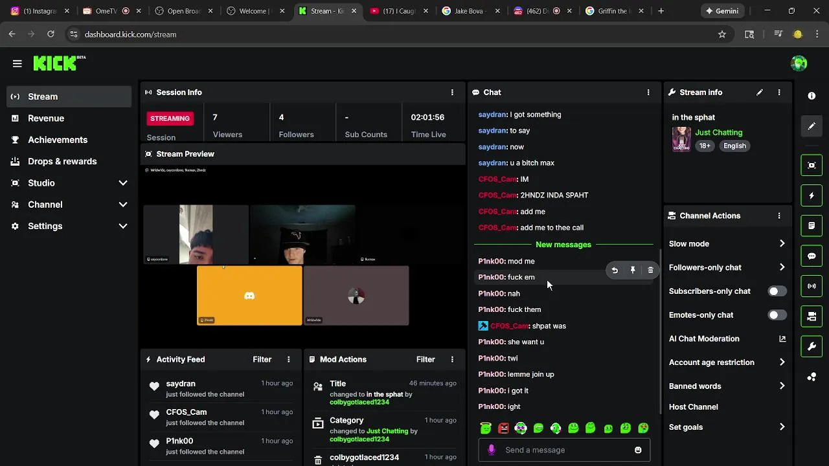Open the hamburger main menu
This screenshot has height=466, width=829.
pyautogui.click(x=17, y=63)
